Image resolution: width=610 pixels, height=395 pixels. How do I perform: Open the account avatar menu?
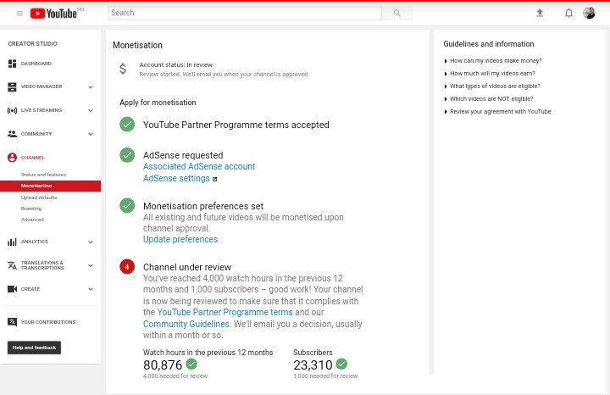589,13
